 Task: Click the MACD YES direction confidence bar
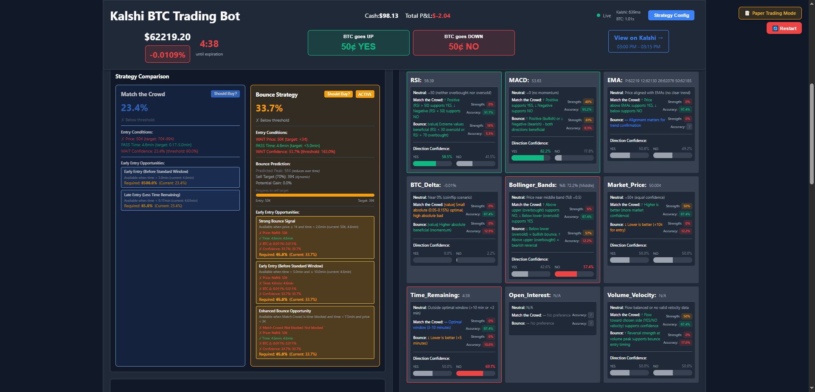(x=531, y=158)
